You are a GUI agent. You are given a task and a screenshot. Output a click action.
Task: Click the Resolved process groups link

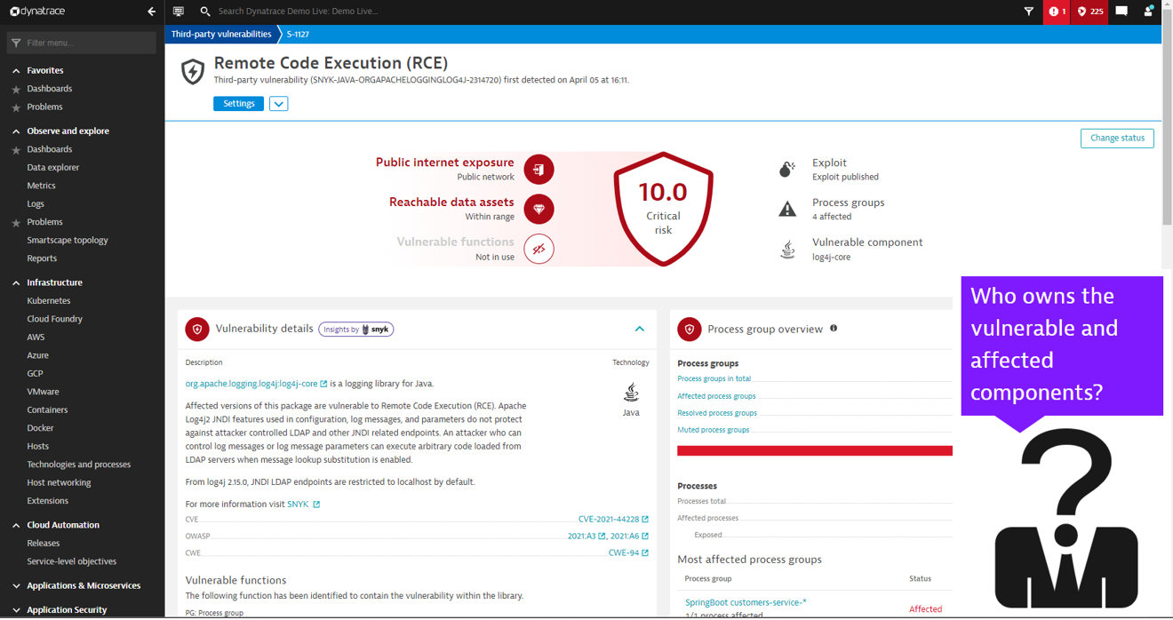pyautogui.click(x=717, y=413)
